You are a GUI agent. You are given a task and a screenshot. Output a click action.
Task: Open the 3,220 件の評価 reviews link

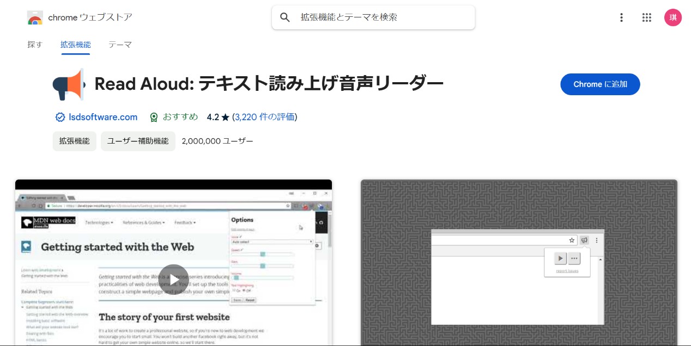tap(265, 117)
